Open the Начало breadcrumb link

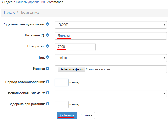coord(10,13)
